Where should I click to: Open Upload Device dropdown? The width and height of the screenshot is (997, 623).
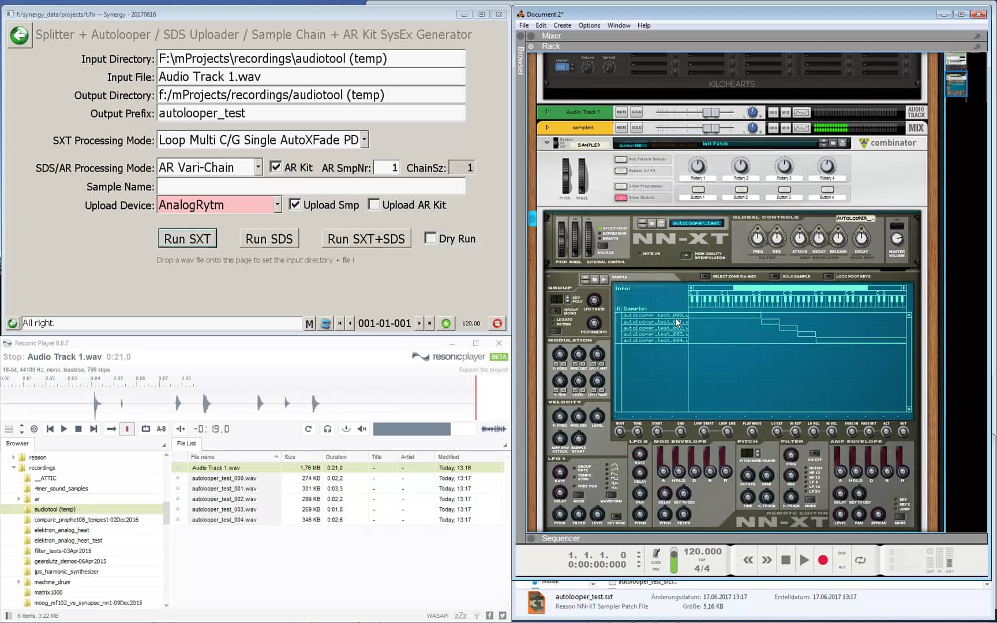pyautogui.click(x=278, y=205)
